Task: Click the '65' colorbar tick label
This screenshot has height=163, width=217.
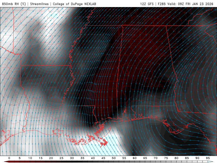Action: coord(145,158)
